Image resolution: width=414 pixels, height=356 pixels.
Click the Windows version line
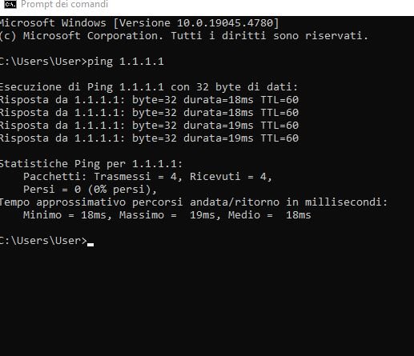tap(139, 23)
